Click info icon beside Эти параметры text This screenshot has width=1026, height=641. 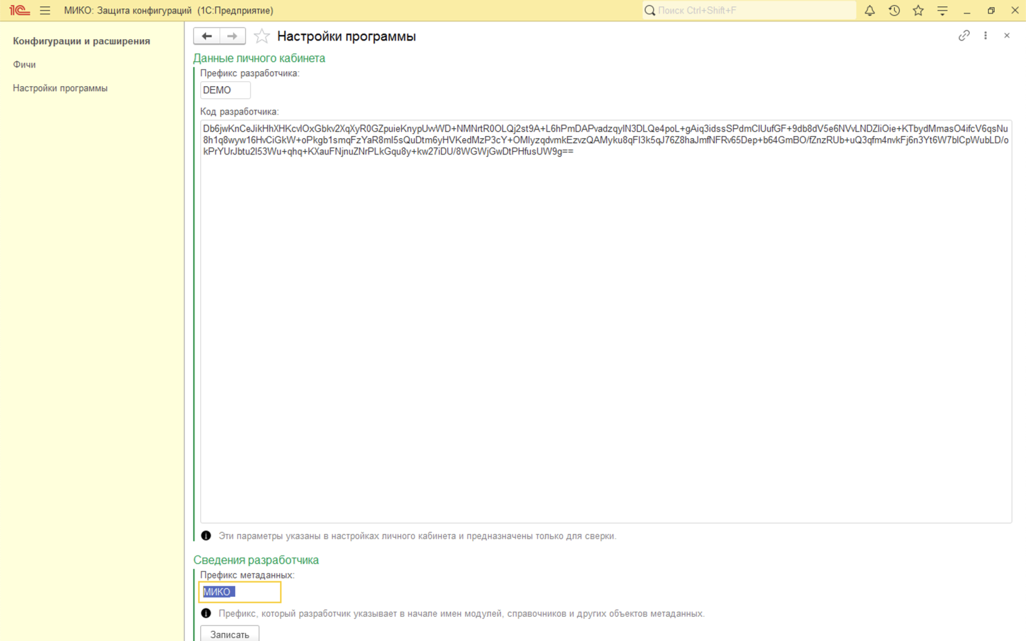tap(206, 536)
